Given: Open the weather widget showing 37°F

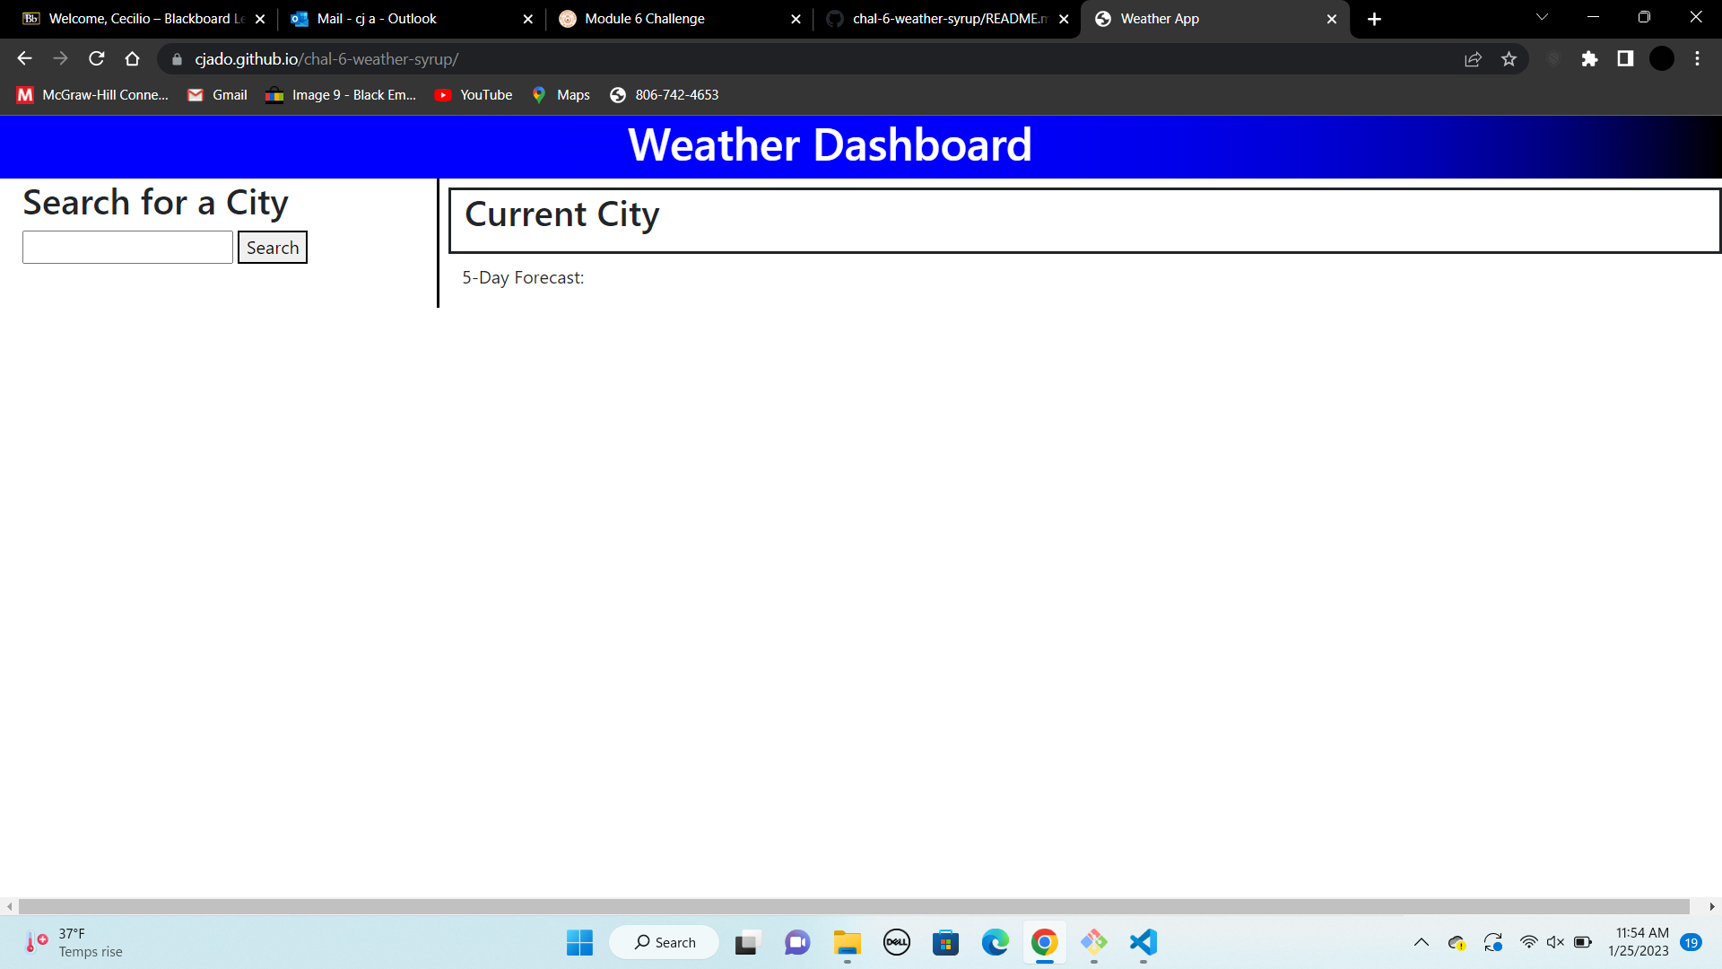Looking at the screenshot, I should 74,942.
